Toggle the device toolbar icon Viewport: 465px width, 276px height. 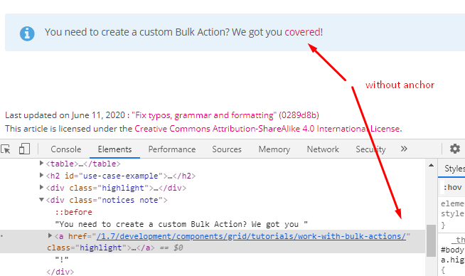pyautogui.click(x=24, y=149)
